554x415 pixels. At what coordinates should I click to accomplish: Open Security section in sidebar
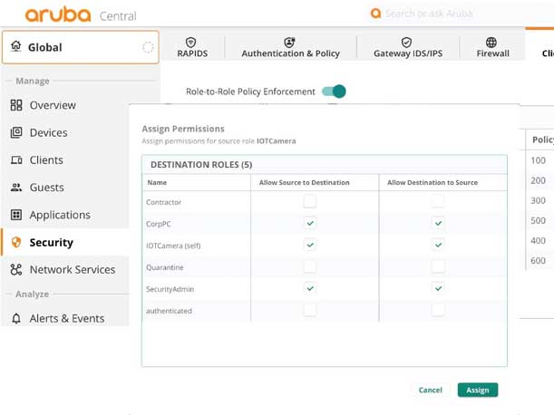coord(51,242)
